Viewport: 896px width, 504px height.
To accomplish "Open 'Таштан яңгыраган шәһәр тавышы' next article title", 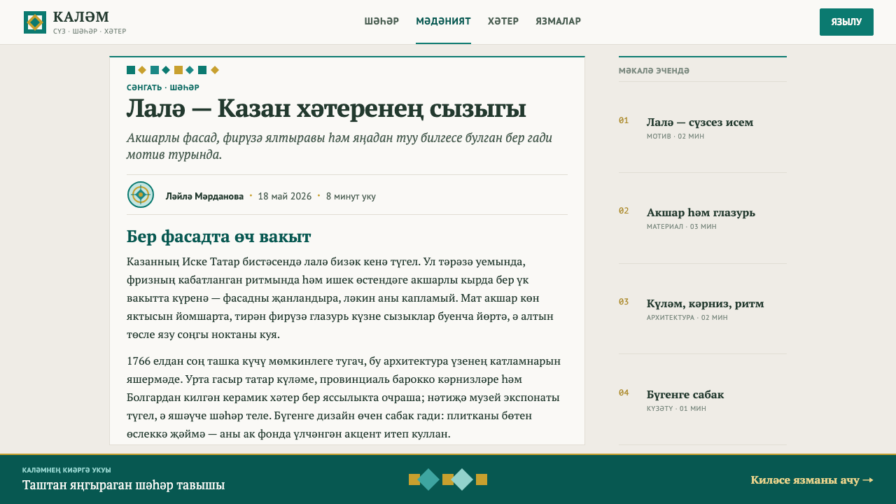I will (x=123, y=485).
